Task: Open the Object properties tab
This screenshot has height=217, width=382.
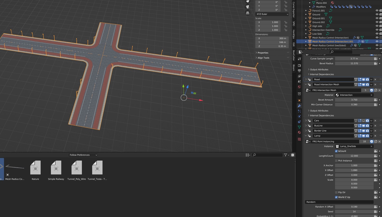Action: (x=299, y=100)
